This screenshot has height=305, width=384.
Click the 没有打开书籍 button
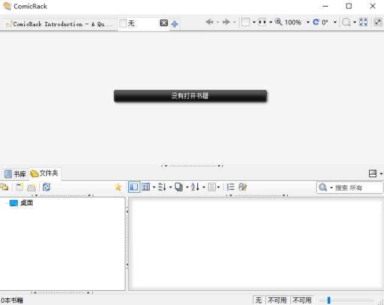click(x=190, y=96)
